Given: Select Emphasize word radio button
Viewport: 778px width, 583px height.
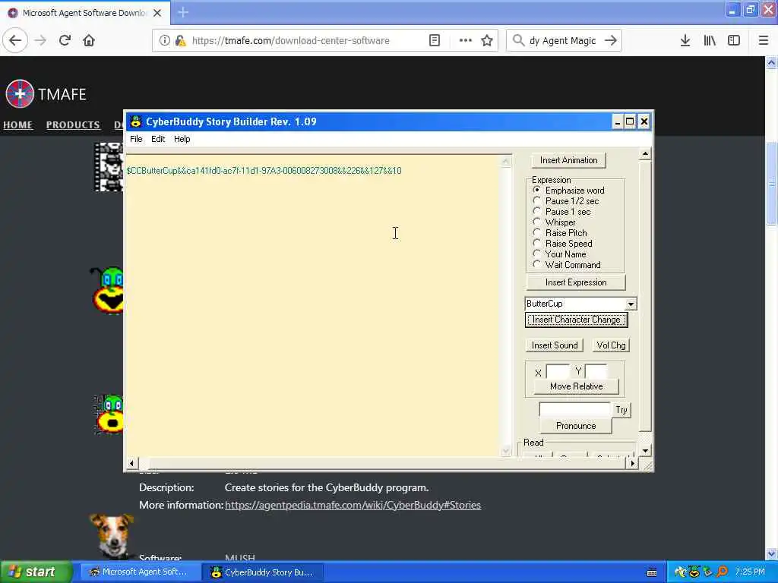Looking at the screenshot, I should [x=537, y=191].
